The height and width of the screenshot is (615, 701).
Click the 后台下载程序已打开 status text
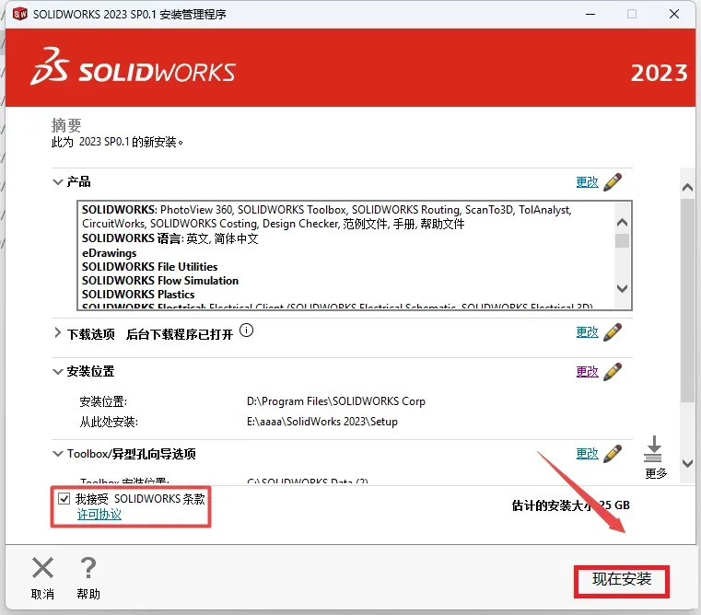180,334
